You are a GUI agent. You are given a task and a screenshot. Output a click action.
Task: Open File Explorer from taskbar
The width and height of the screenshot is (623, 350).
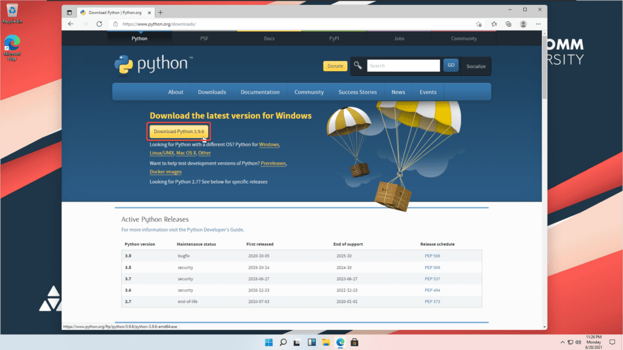(x=326, y=343)
